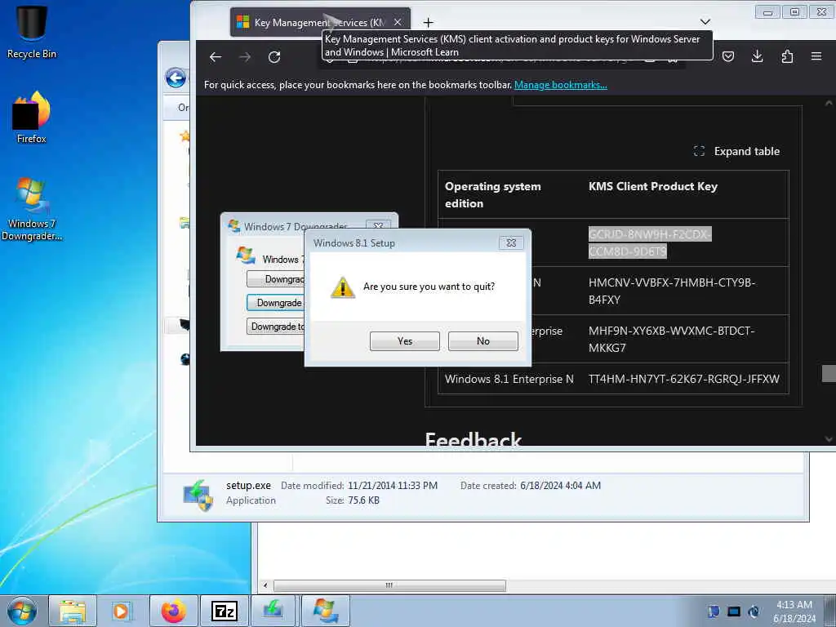The image size is (836, 627).
Task: Open Windows Media Player from the taskbar
Action: pos(121,611)
